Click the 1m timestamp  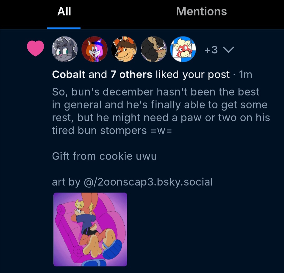tap(246, 75)
